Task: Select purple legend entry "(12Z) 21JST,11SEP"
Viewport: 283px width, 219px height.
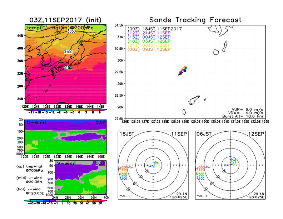Action: tap(149, 33)
